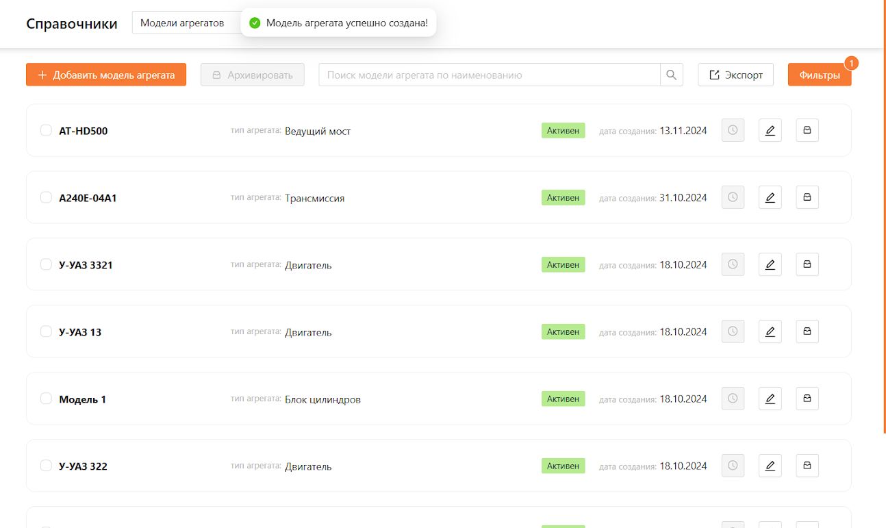The image size is (886, 528).
Task: Open history for У-УАЗ 322 row
Action: (733, 466)
